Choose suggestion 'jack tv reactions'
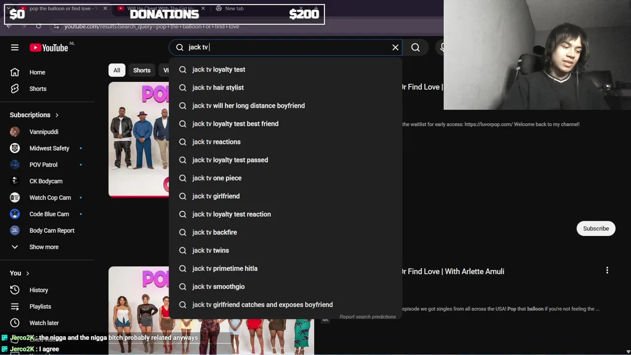 click(285, 142)
